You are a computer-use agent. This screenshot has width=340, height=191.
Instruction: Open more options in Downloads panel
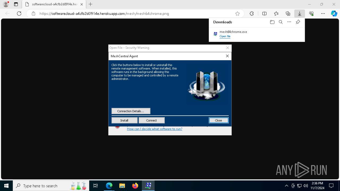pos(289,22)
